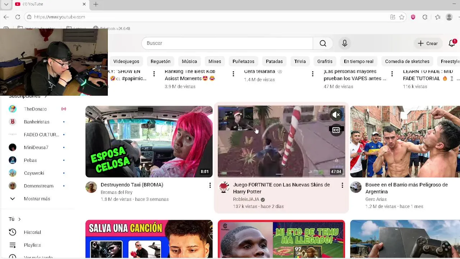The width and height of the screenshot is (460, 259).
Task: Open the uBlock shield extension icon
Action: 413,17
